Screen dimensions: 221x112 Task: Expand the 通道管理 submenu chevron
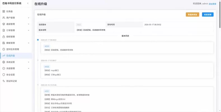(x=29, y=24)
